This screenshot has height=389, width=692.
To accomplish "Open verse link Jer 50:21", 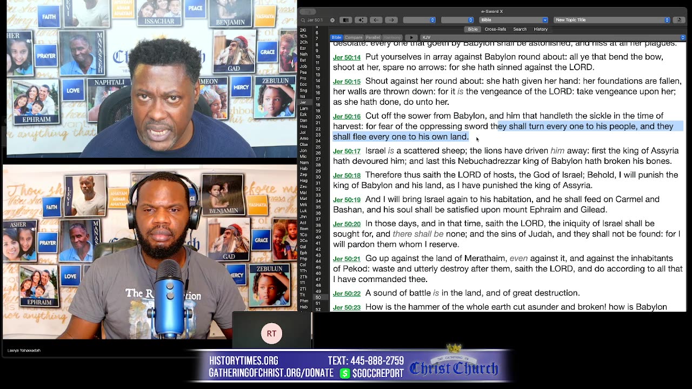I will tap(347, 259).
